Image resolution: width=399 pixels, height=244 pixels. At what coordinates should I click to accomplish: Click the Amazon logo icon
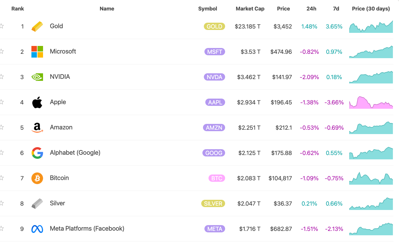coord(37,128)
